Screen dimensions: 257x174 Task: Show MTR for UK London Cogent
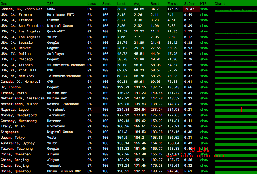click(204, 87)
